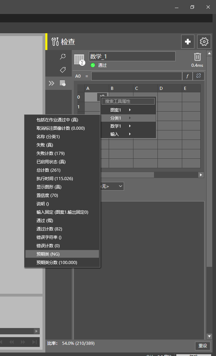Select 预期类 (NG) property

(x=62, y=254)
